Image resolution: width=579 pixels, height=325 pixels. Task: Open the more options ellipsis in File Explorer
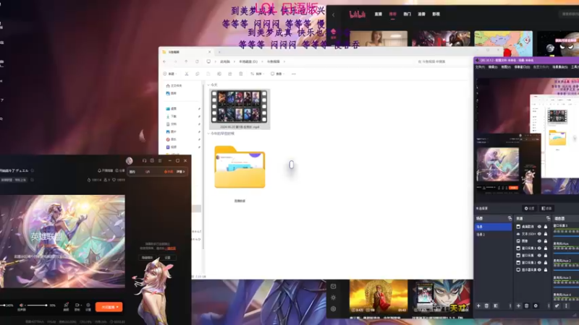pos(294,74)
